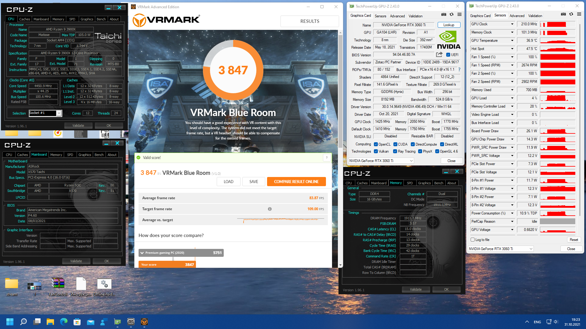Toggle the OpenCL checkbox
586x329 pixels.
pyautogui.click(x=376, y=144)
